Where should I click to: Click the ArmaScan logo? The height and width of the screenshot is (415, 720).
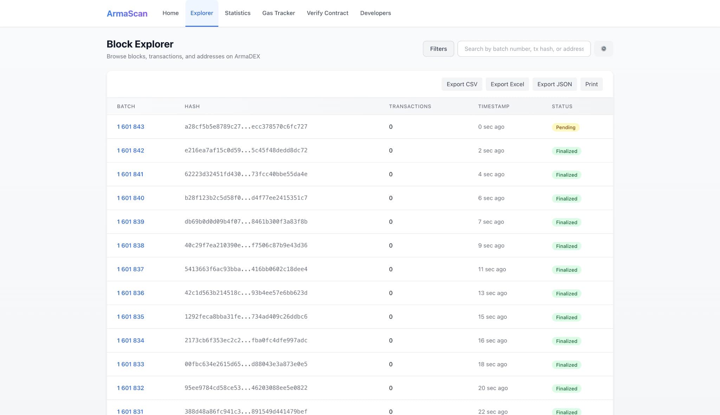tap(127, 13)
